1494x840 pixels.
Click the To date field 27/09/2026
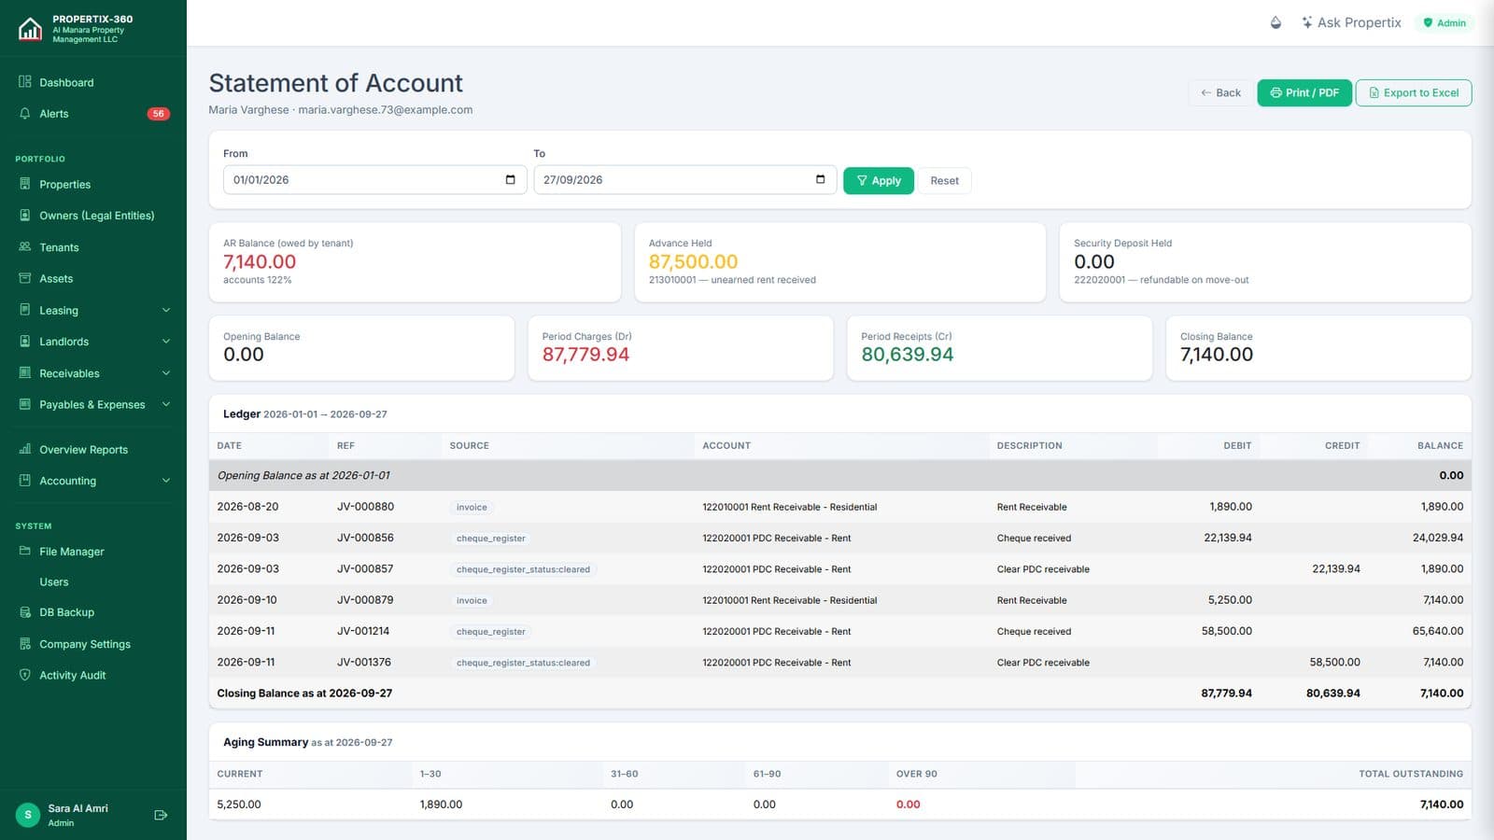pos(684,180)
